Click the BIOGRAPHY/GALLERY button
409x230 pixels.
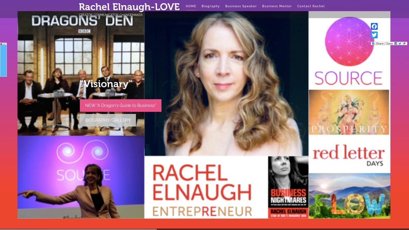click(108, 120)
